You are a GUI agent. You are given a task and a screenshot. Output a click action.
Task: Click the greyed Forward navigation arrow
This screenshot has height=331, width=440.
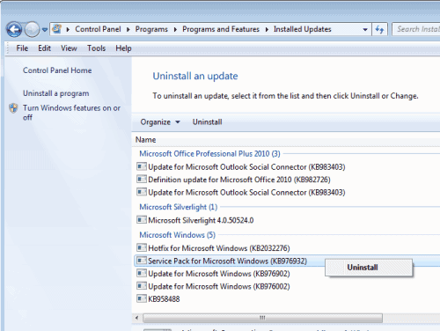[x=32, y=29]
